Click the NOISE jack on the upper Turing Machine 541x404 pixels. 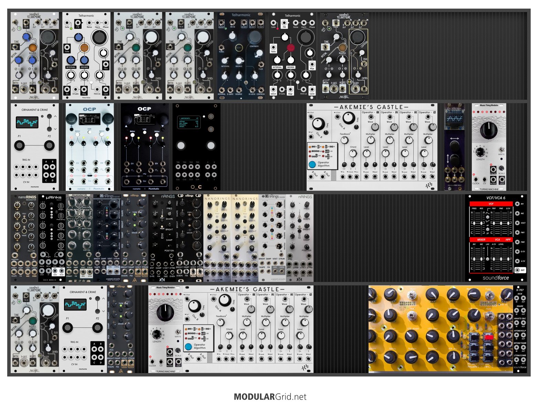click(x=493, y=179)
